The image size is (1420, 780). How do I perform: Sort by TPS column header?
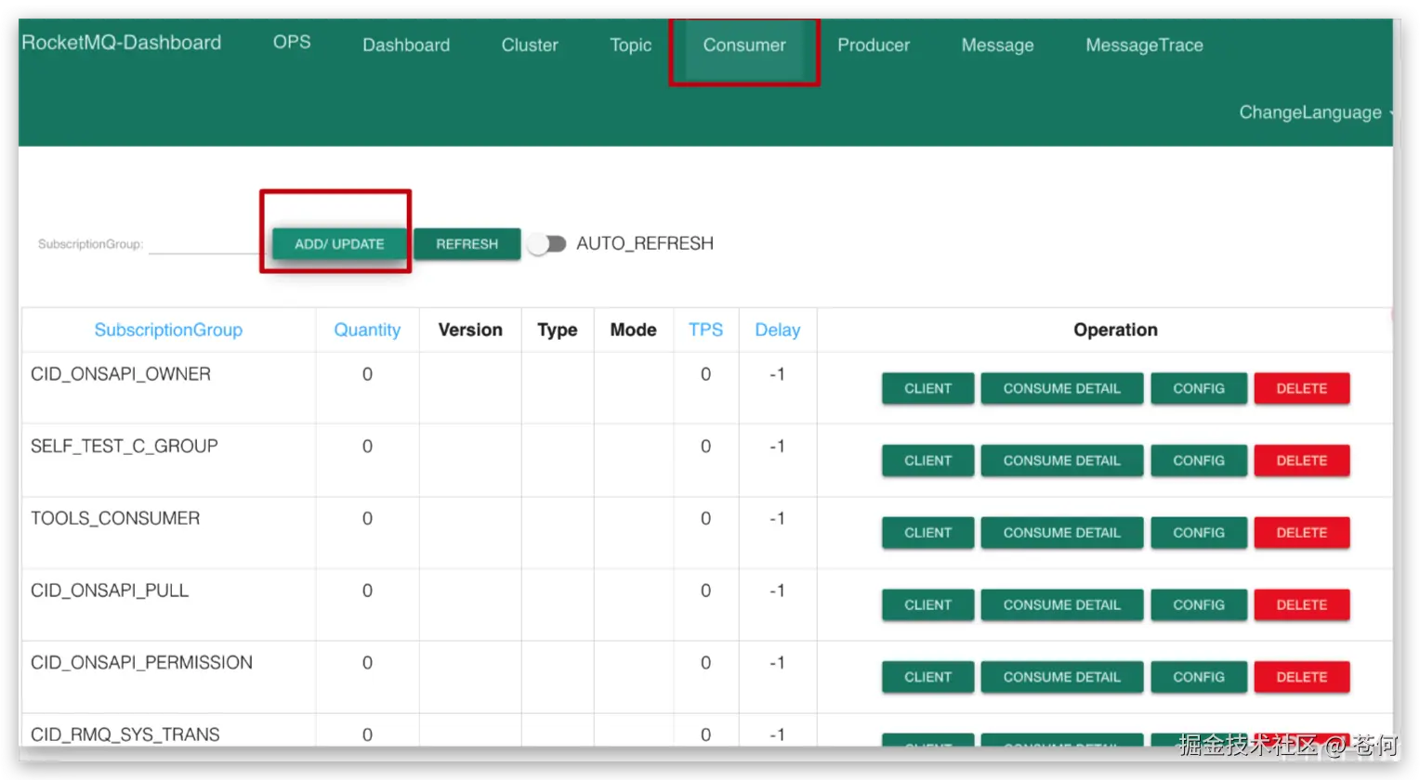[705, 330]
